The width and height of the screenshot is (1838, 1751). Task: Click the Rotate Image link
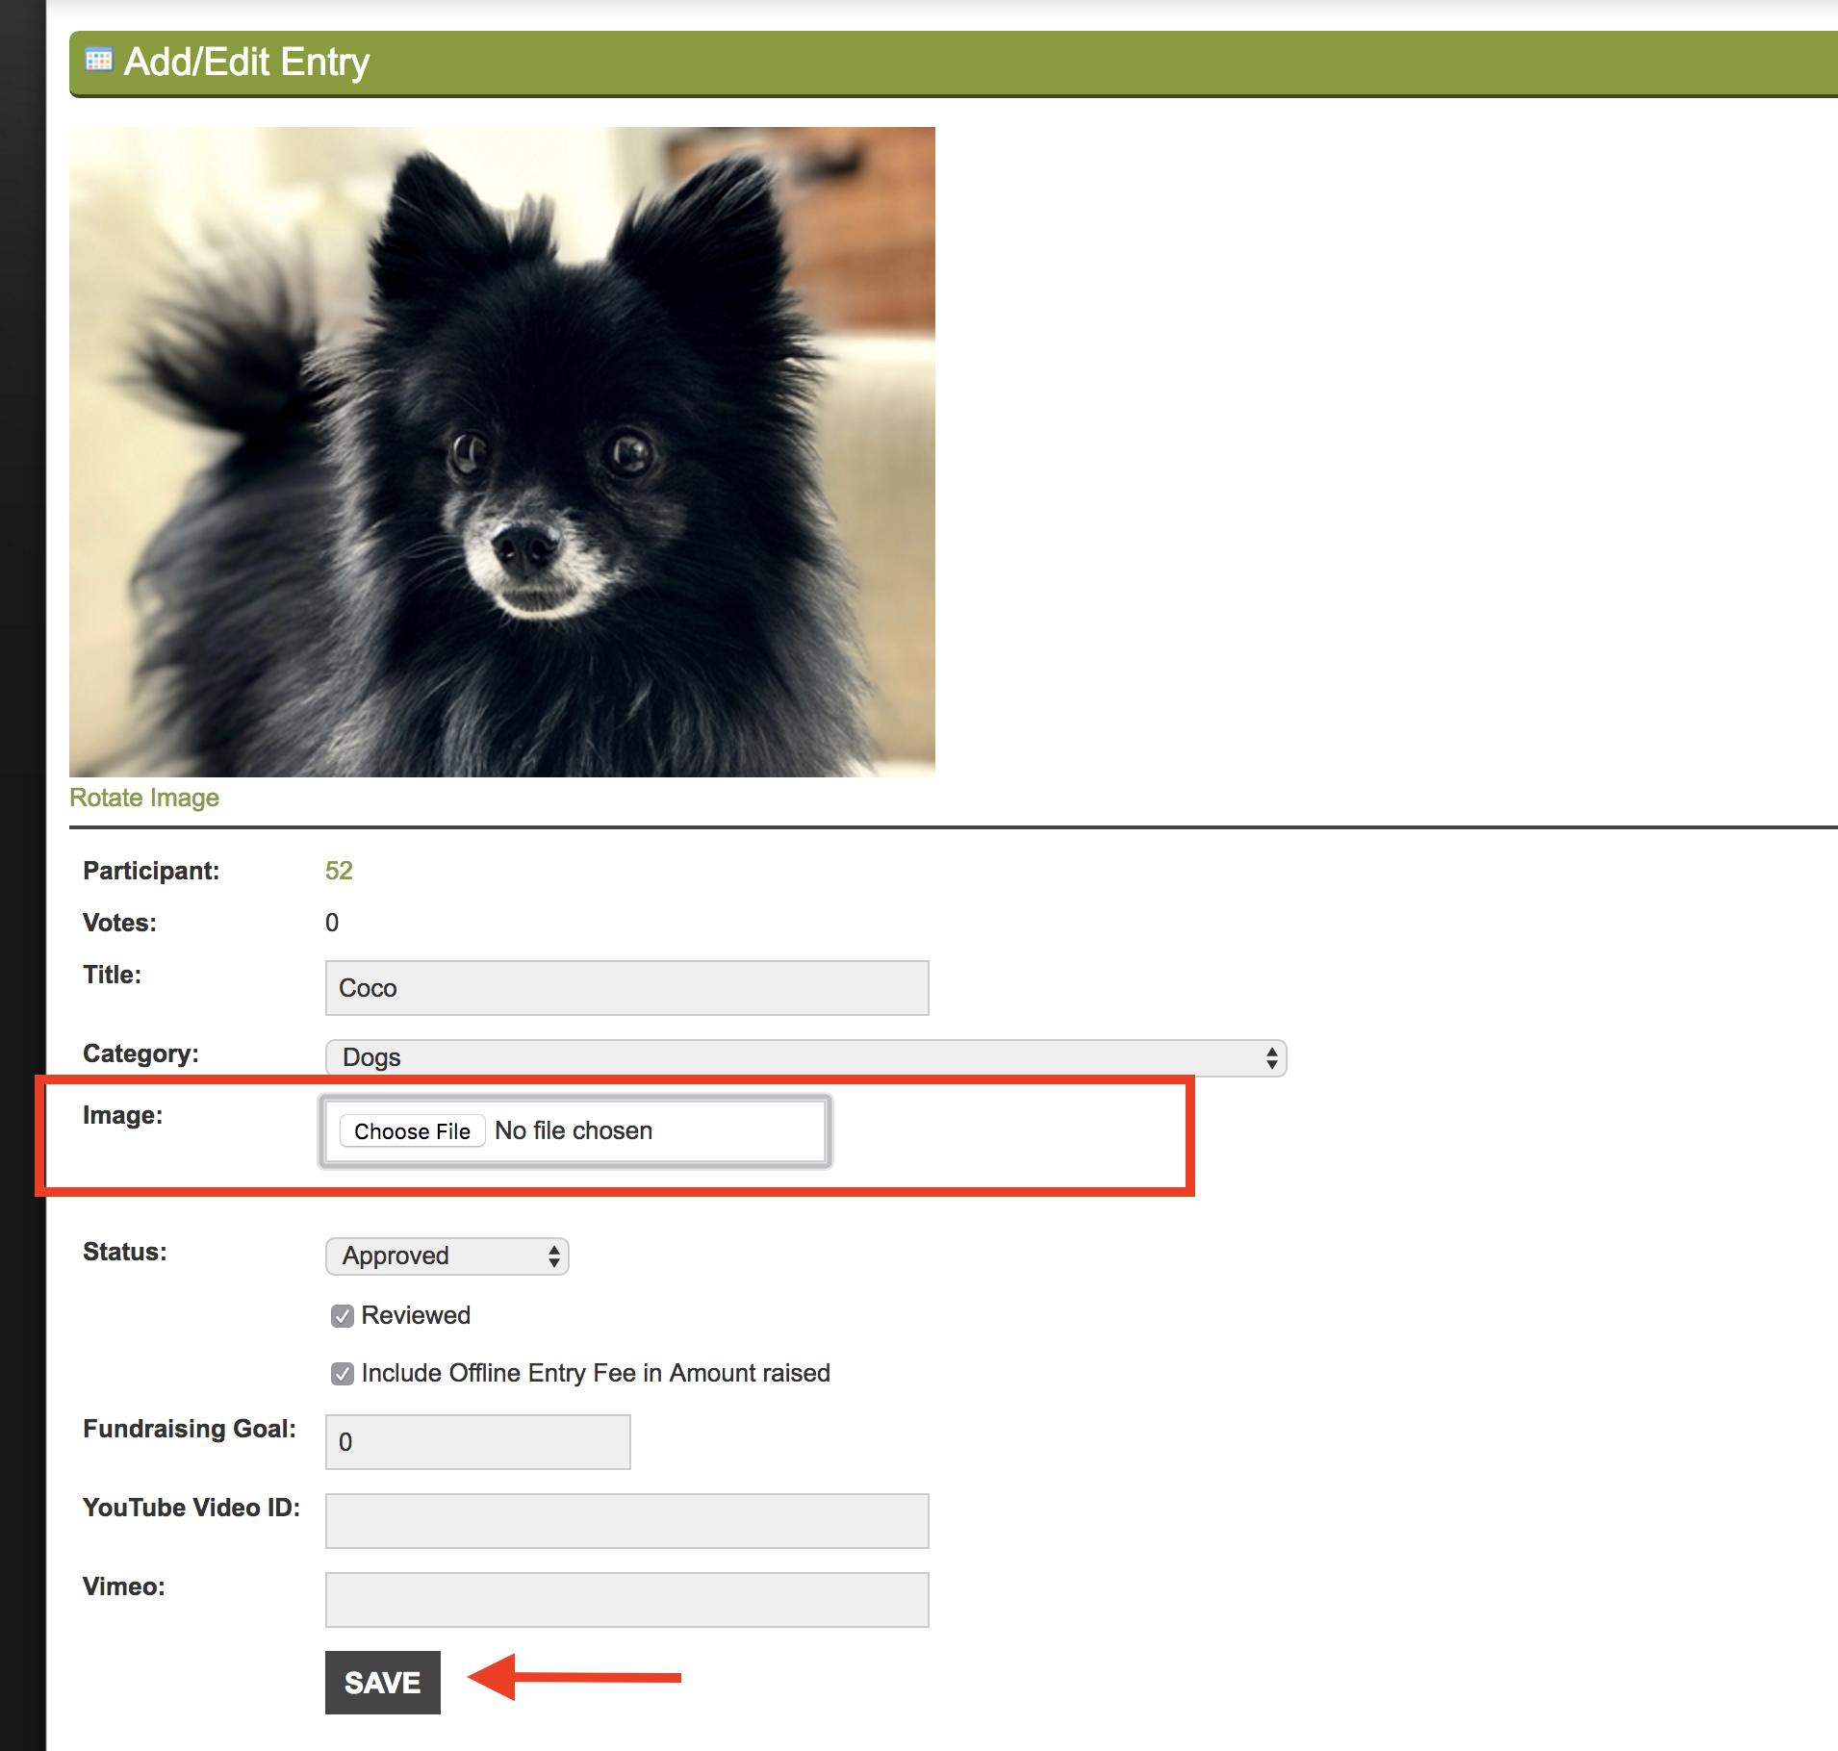(x=144, y=798)
